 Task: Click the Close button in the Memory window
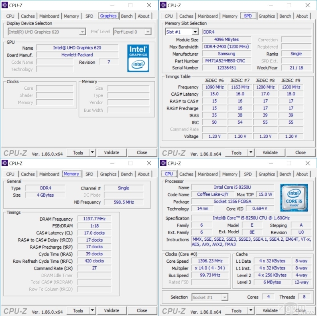[x=142, y=311]
